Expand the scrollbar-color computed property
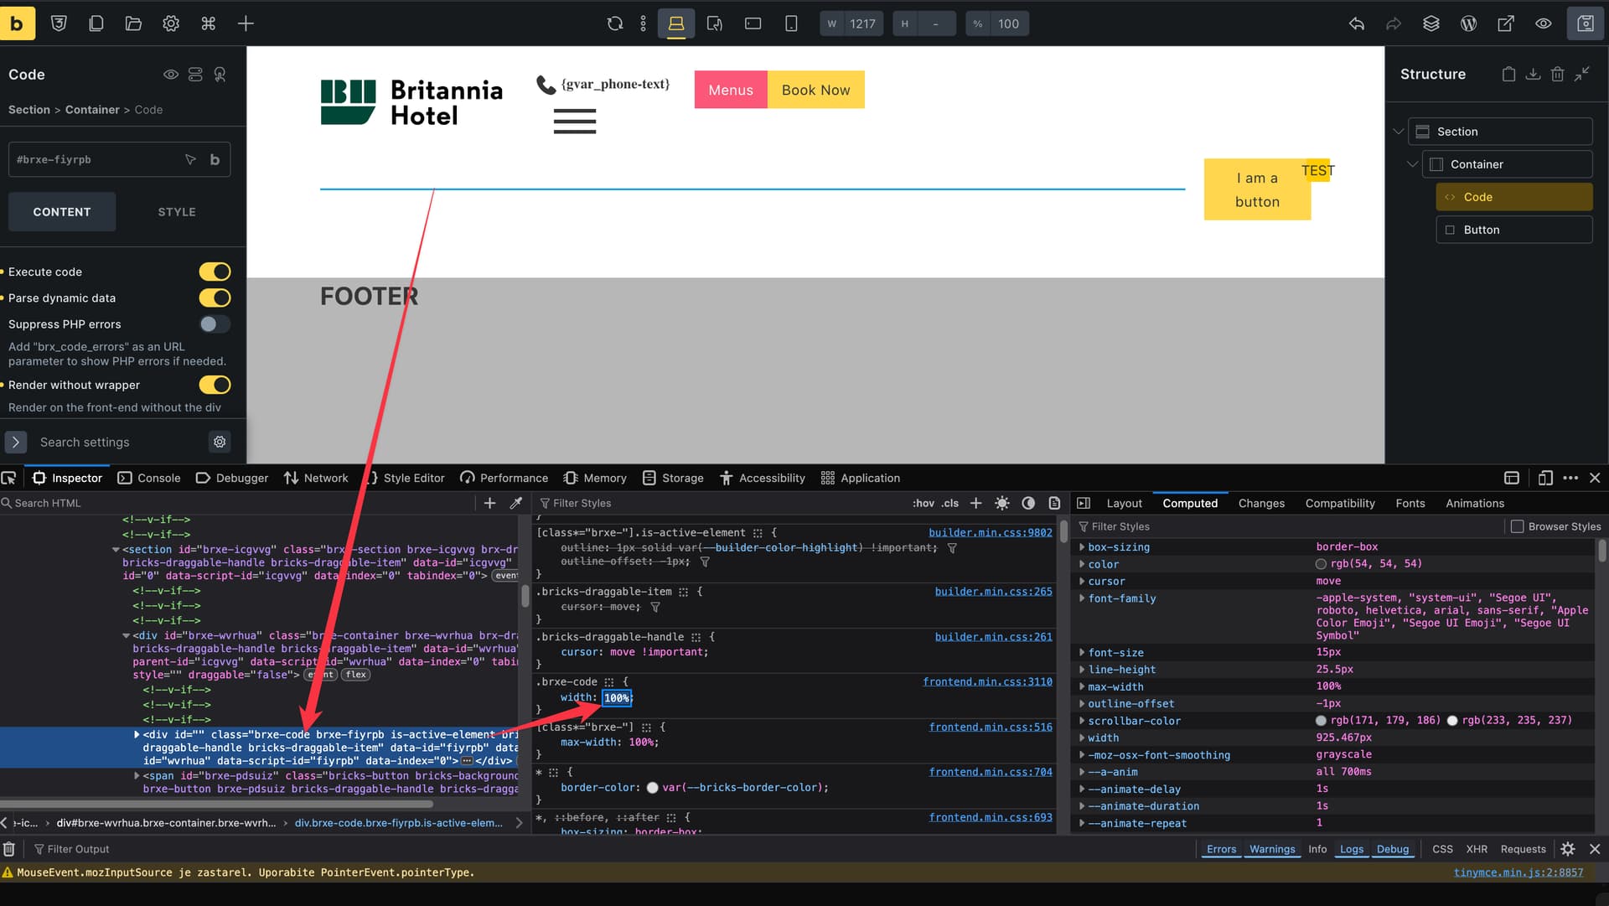This screenshot has width=1609, height=906. (x=1082, y=721)
